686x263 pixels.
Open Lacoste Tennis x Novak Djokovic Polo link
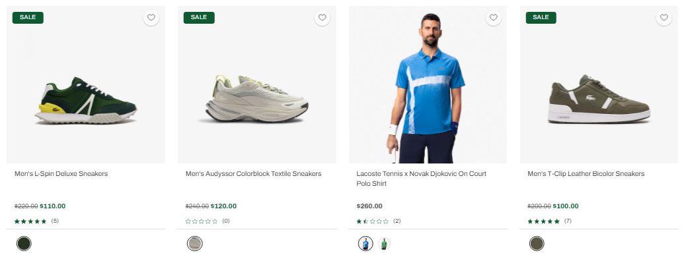coord(421,179)
